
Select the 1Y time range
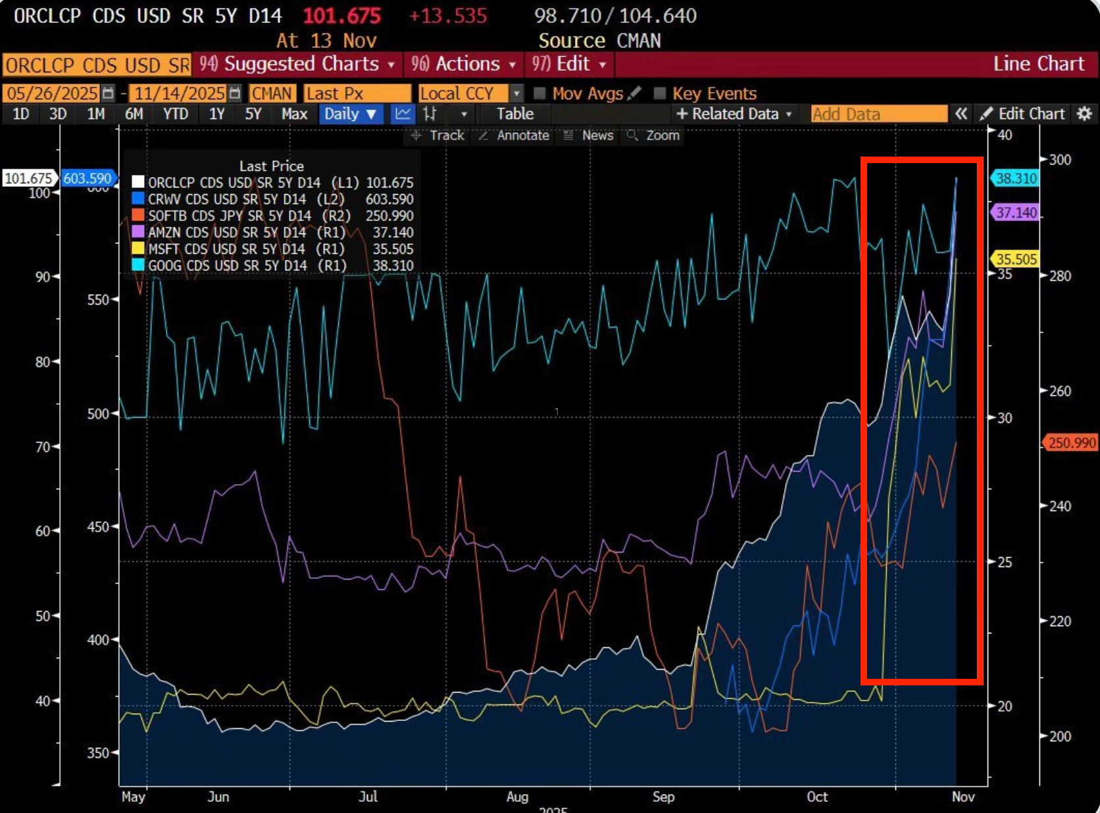coord(216,114)
